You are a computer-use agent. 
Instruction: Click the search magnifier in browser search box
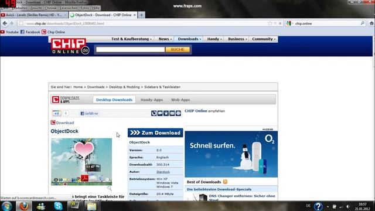363,23
